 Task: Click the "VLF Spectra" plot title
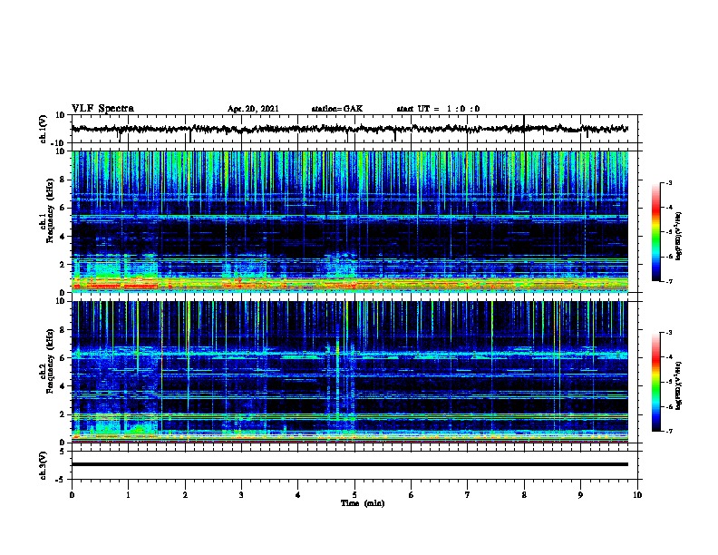tap(102, 108)
